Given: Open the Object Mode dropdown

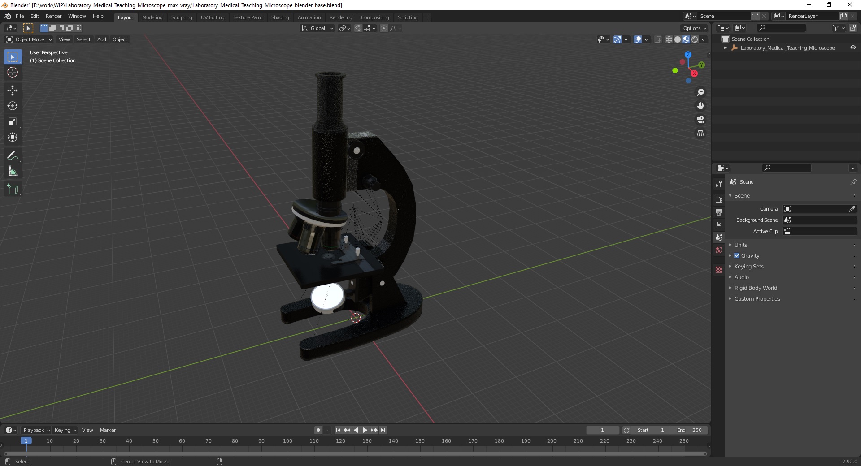Looking at the screenshot, I should pos(29,39).
